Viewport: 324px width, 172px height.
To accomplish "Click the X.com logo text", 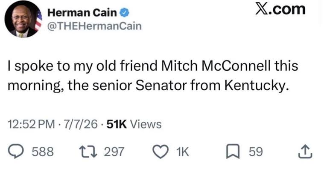I will point(280,9).
